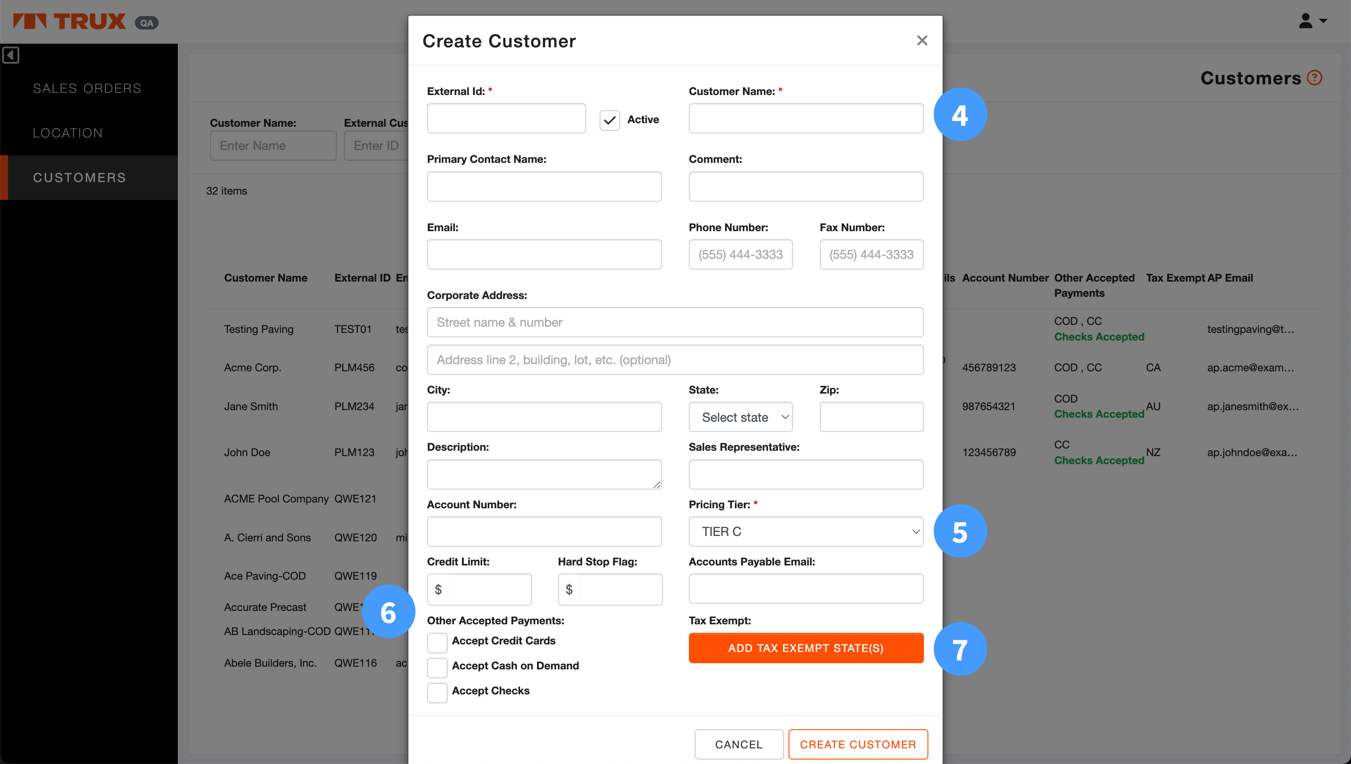The image size is (1351, 764).
Task: Click the Account Number column header
Action: tap(1005, 278)
